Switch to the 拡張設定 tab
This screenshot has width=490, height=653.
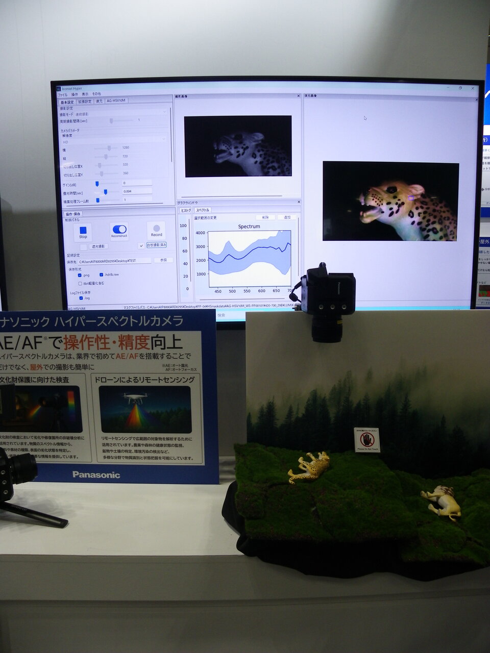click(85, 102)
